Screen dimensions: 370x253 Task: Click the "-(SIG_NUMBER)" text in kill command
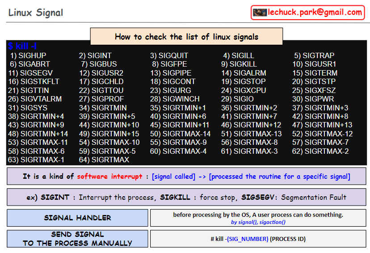(248, 239)
